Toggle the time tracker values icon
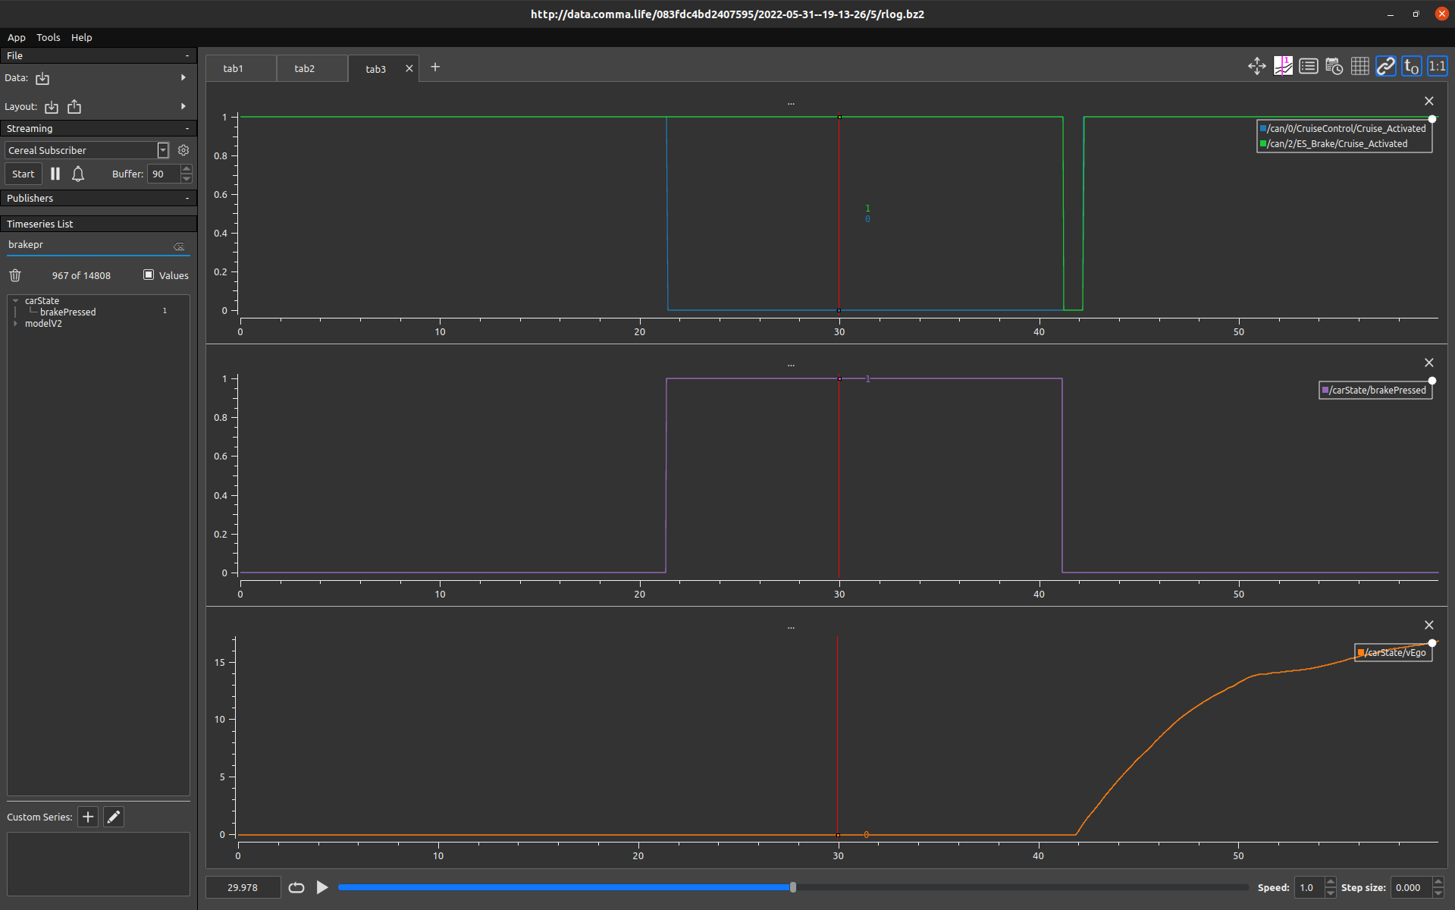The width and height of the screenshot is (1455, 910). click(1283, 67)
